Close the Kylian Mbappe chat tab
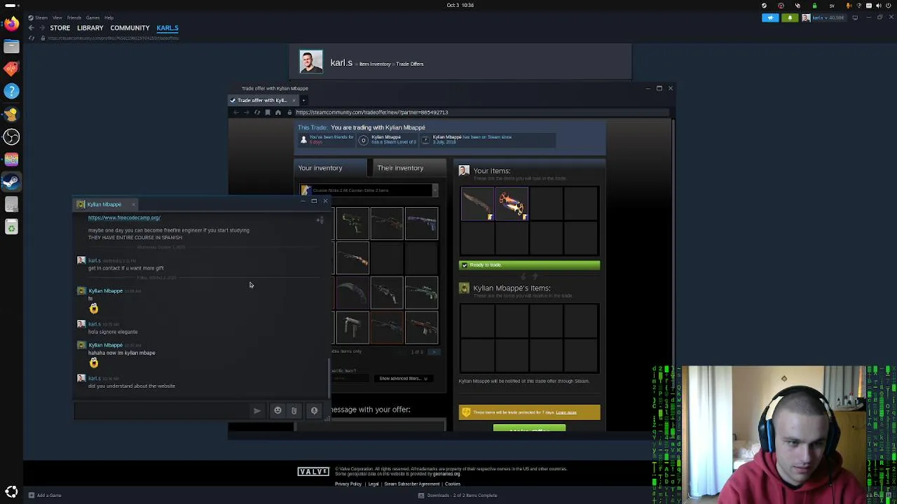This screenshot has height=504, width=897. click(x=133, y=204)
